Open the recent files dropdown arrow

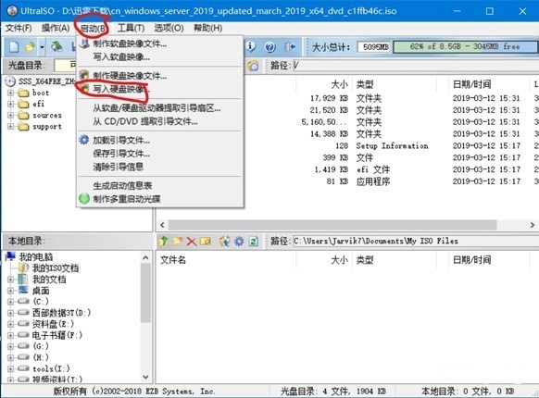coord(42,47)
